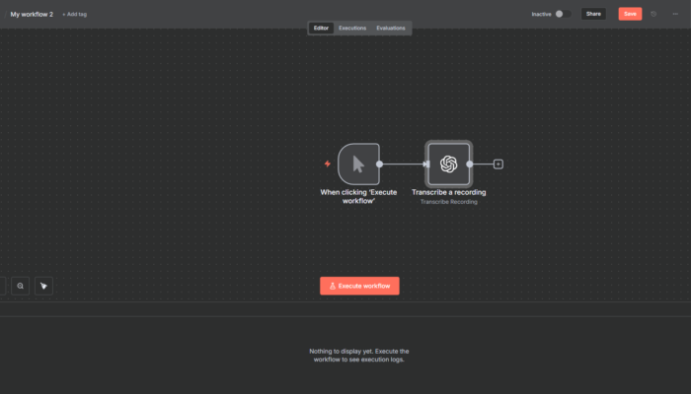Open the Evaluations tab
The width and height of the screenshot is (691, 394).
point(391,28)
